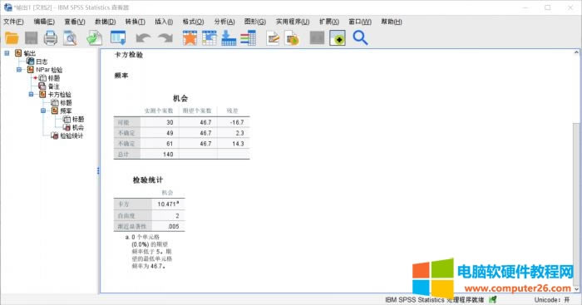Undo the last action
Viewport: 582px width, 305px height.
pyautogui.click(x=143, y=38)
